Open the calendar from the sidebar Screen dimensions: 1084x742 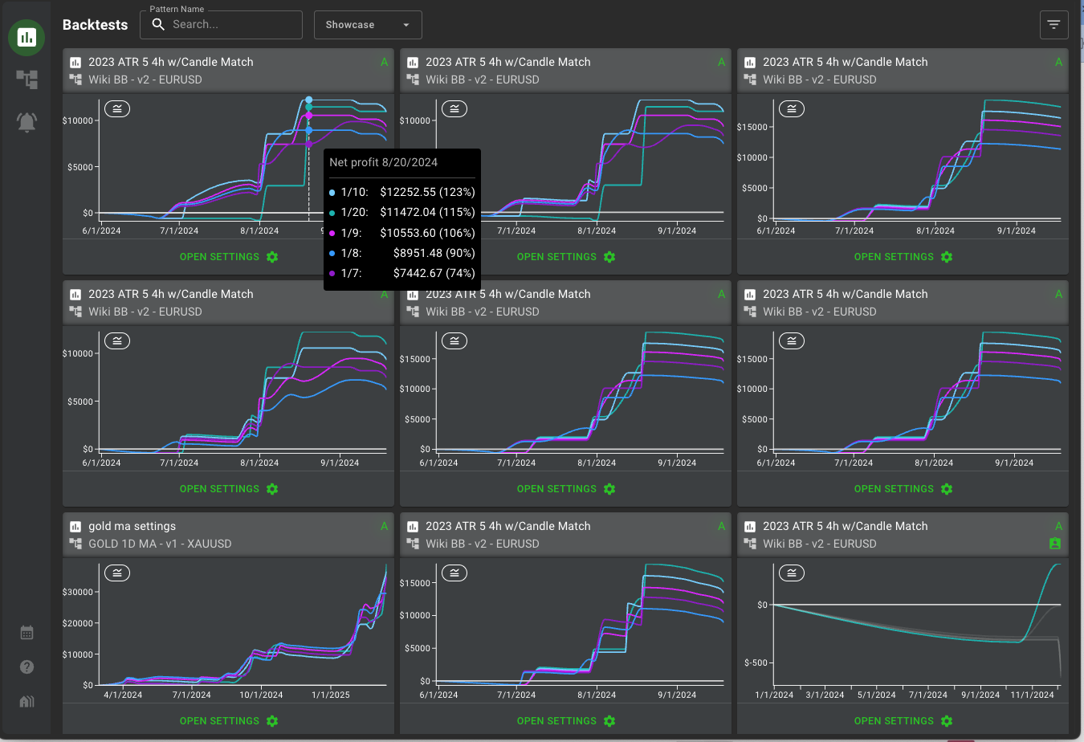[x=26, y=633]
